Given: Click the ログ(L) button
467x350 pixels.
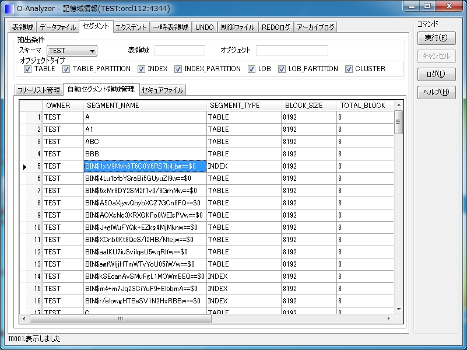Looking at the screenshot, I should coord(436,75).
